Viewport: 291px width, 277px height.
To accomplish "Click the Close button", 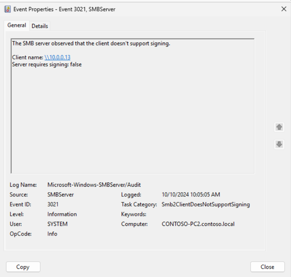I will point(267,267).
